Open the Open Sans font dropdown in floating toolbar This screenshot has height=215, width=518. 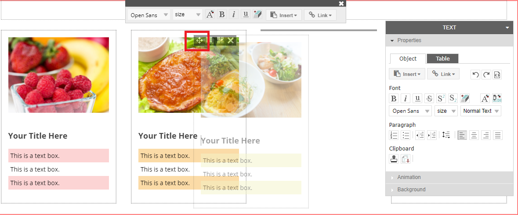coord(149,15)
